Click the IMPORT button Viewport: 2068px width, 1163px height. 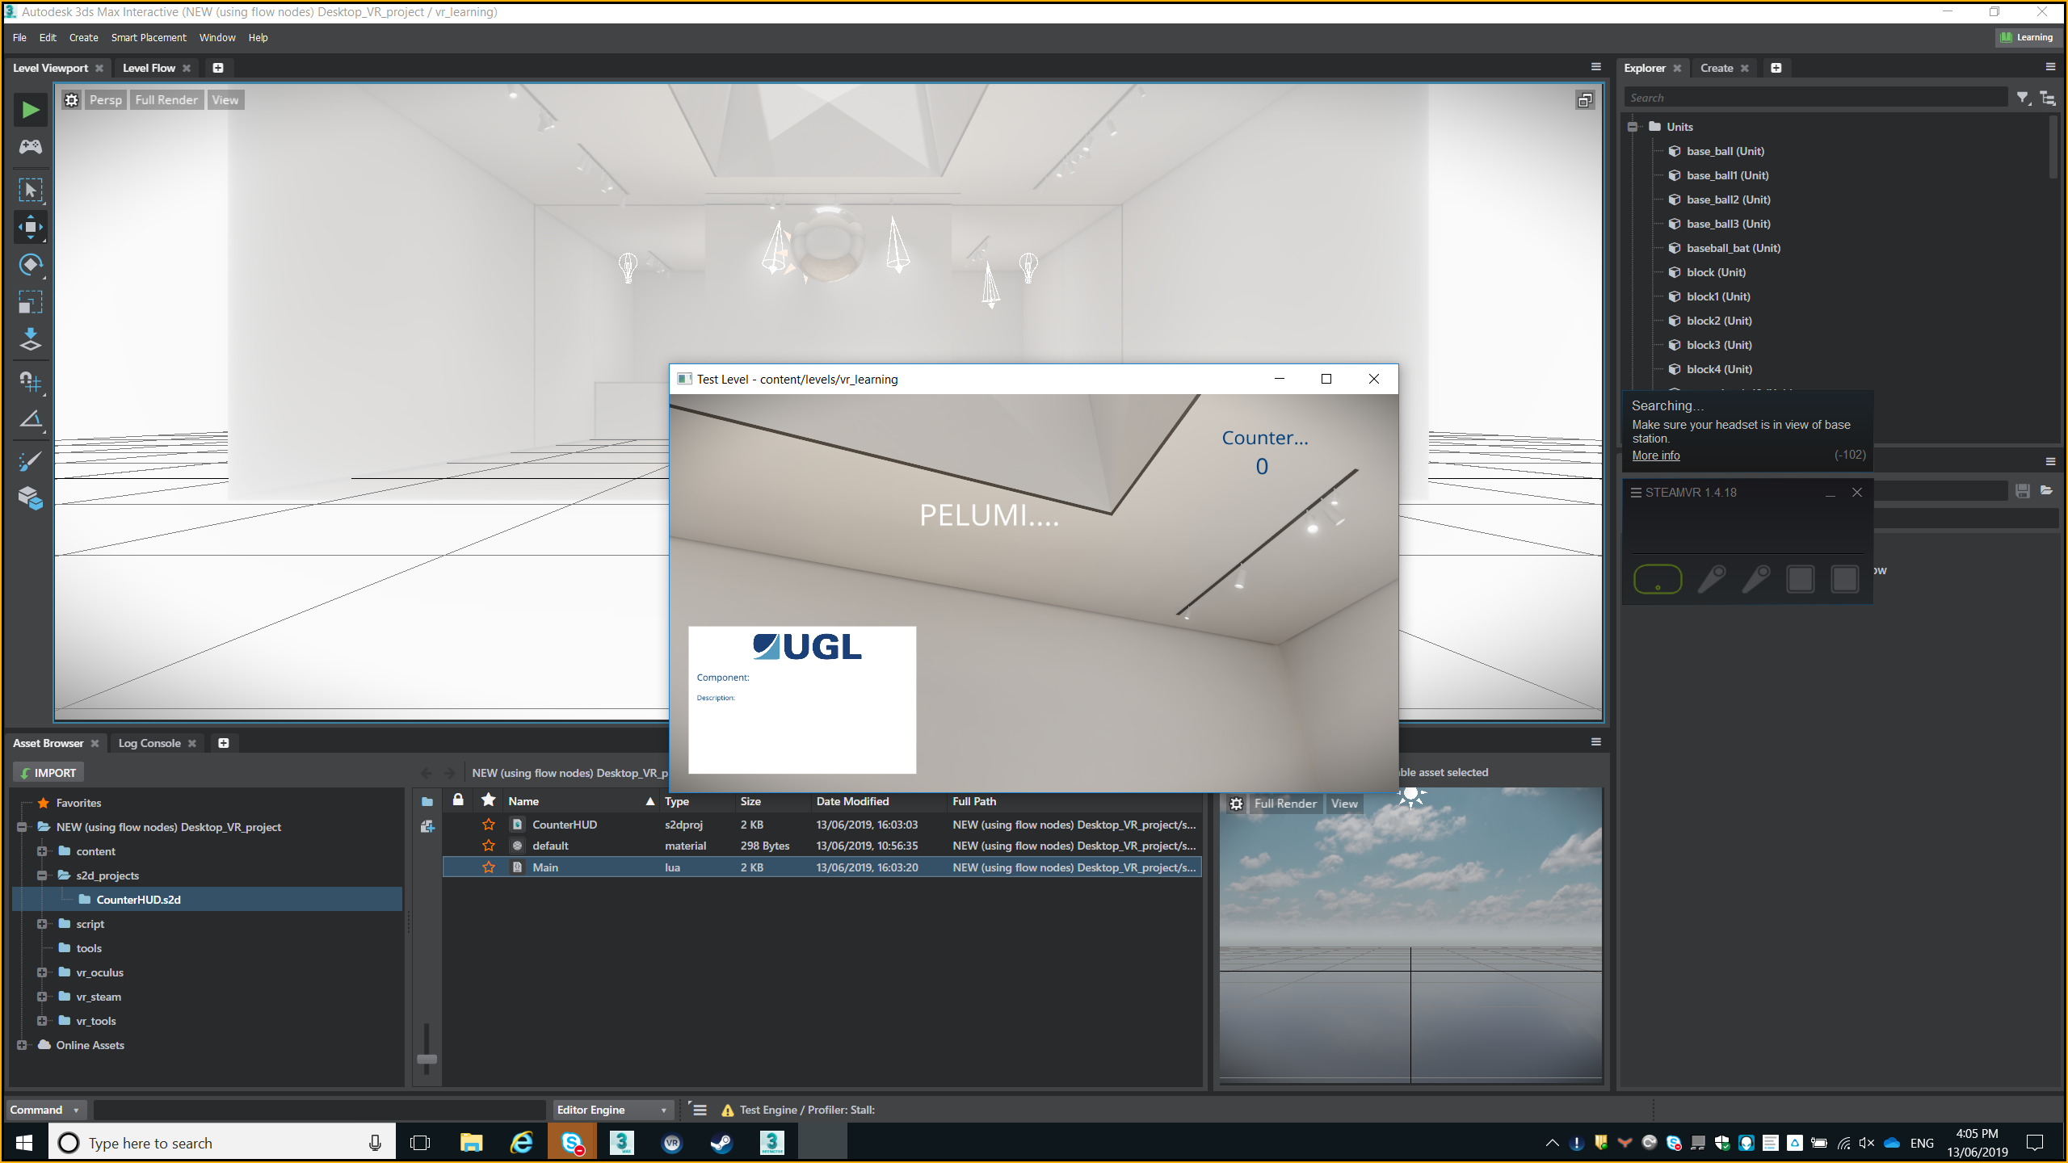point(48,773)
